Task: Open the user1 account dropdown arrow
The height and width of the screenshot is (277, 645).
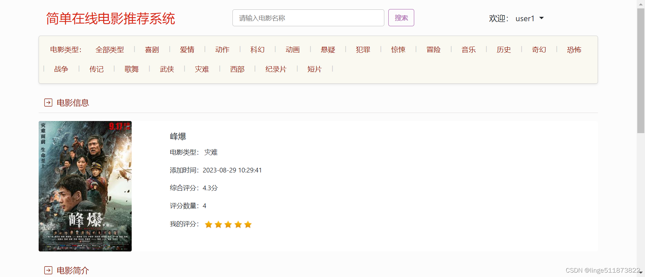Action: (x=542, y=18)
